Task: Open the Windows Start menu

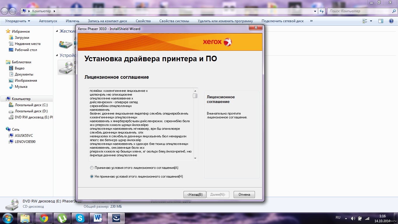Action: pyautogui.click(x=8, y=218)
